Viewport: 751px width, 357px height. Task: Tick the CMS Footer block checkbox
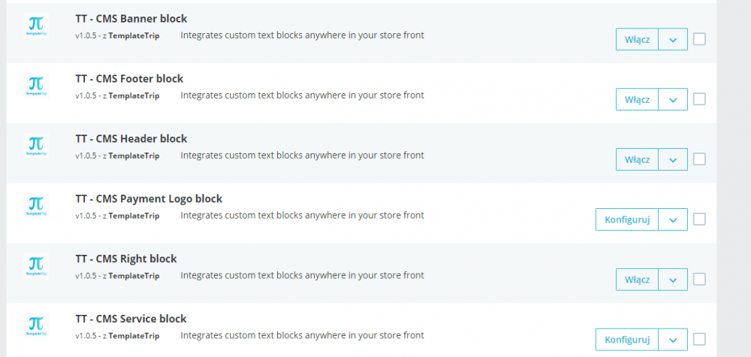click(699, 98)
